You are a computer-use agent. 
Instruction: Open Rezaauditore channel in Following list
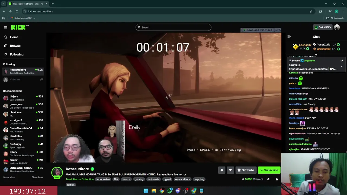(x=23, y=71)
